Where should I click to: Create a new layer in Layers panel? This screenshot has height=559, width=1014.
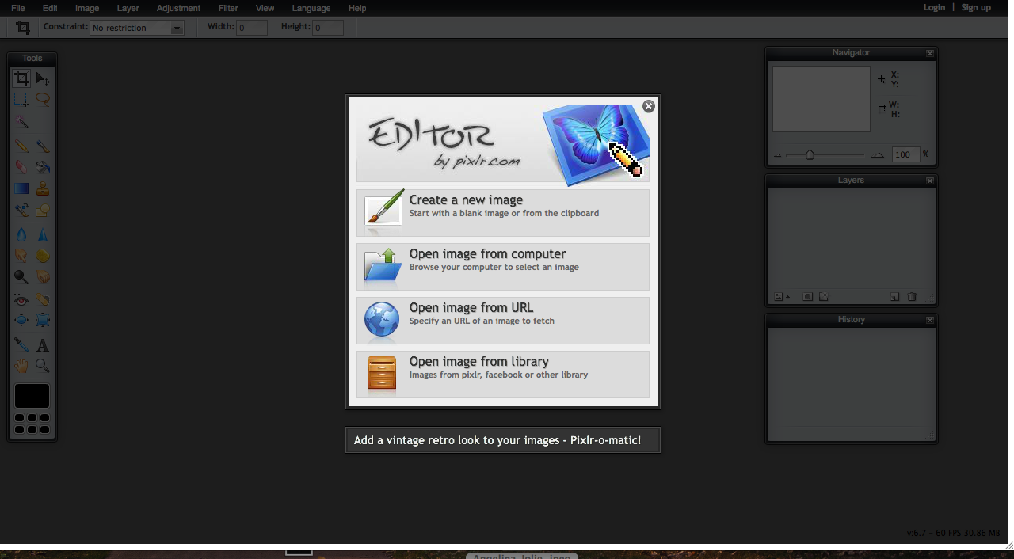pos(895,297)
